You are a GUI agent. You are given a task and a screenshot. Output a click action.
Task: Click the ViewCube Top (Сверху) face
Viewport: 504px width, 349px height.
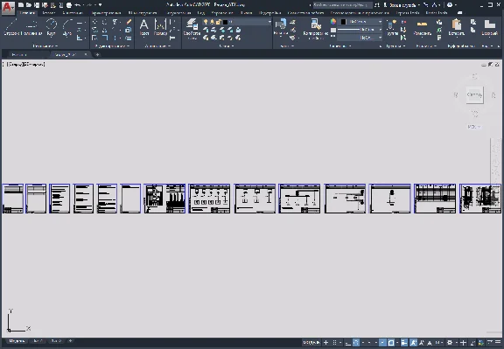474,94
